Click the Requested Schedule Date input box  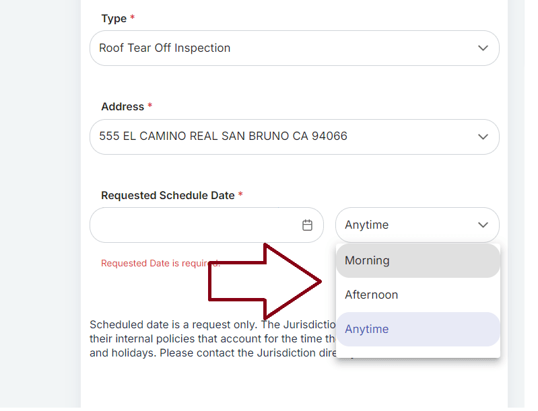pyautogui.click(x=195, y=225)
